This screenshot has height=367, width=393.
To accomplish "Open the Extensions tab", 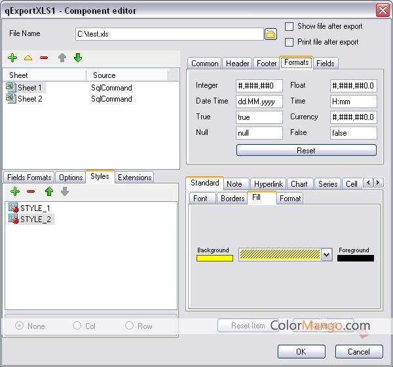I will [134, 178].
